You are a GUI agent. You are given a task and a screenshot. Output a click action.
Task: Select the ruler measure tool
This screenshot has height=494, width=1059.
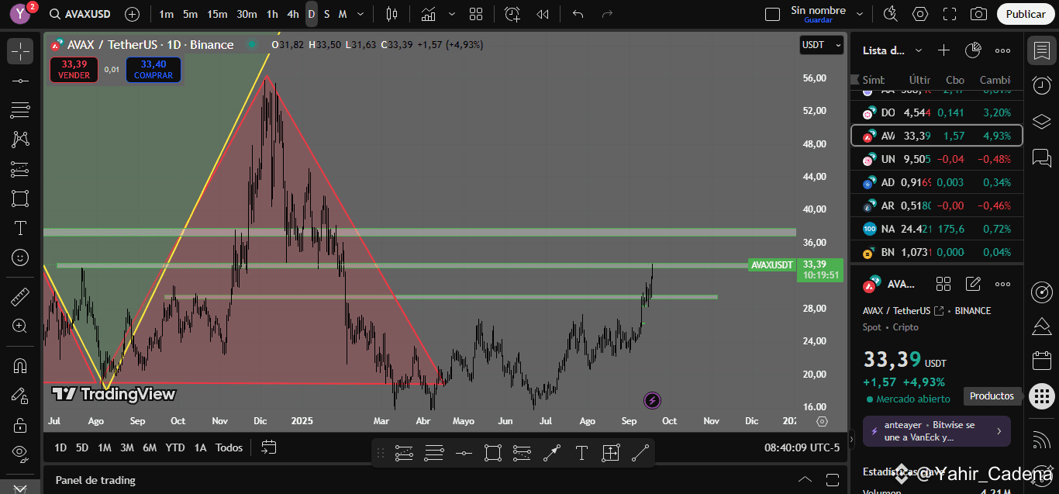tap(20, 296)
